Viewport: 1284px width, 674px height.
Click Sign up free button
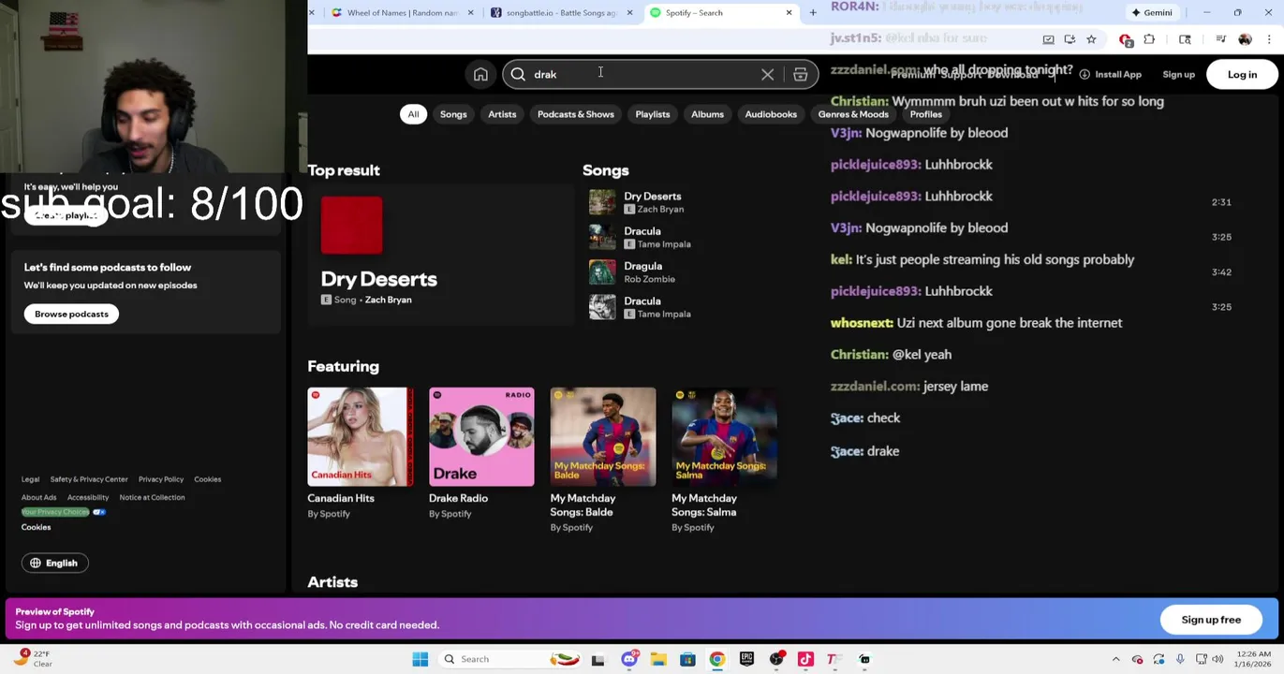click(1211, 620)
